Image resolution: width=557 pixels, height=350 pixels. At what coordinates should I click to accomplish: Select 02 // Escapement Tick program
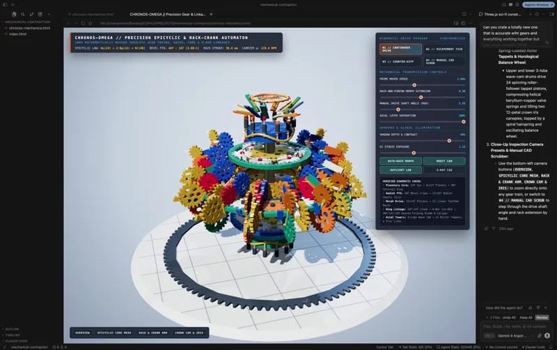[444, 49]
